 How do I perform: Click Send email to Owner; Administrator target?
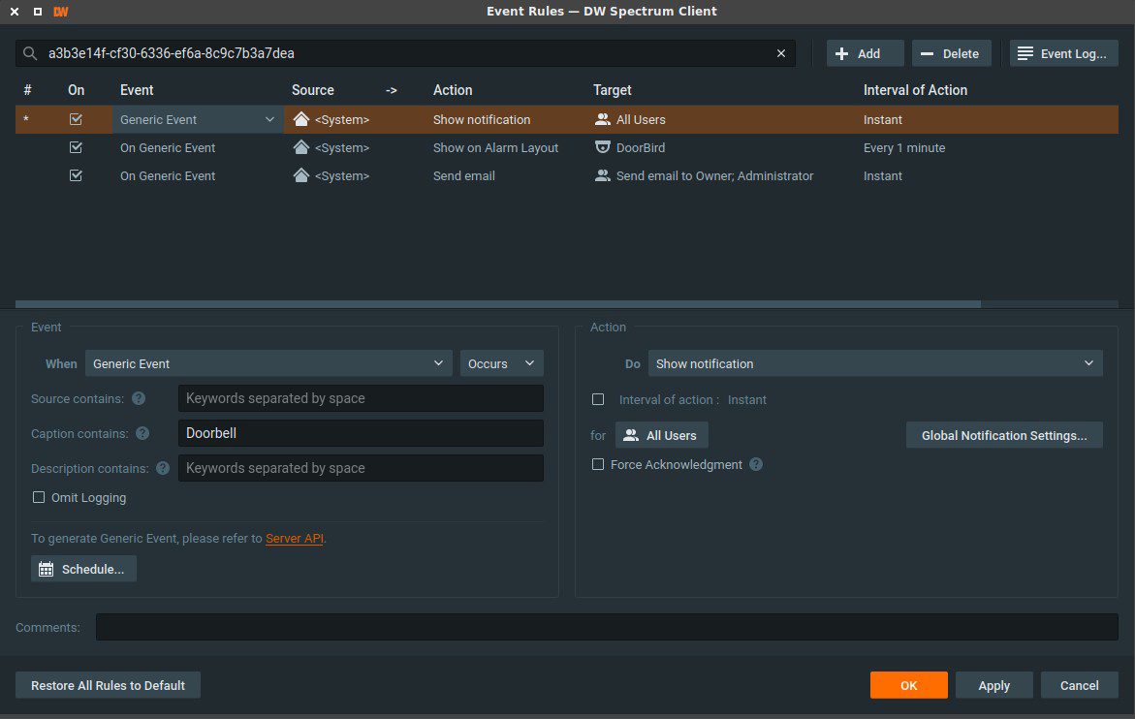click(714, 175)
